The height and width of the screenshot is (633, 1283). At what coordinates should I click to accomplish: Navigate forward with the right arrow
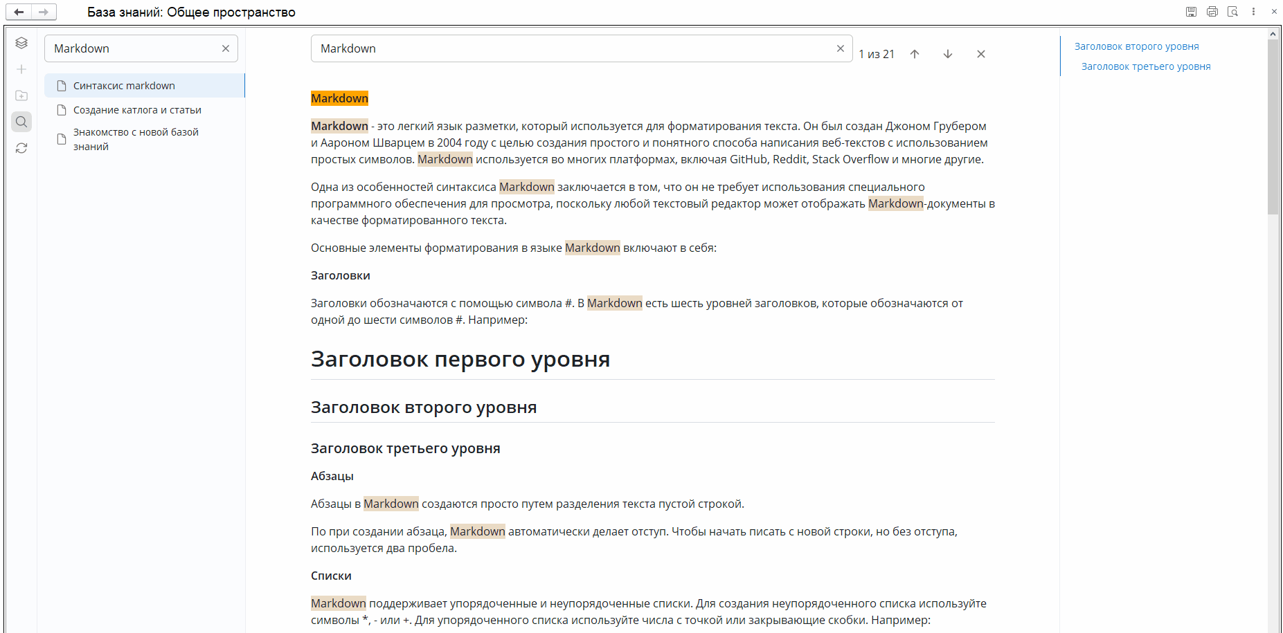pyautogui.click(x=43, y=12)
